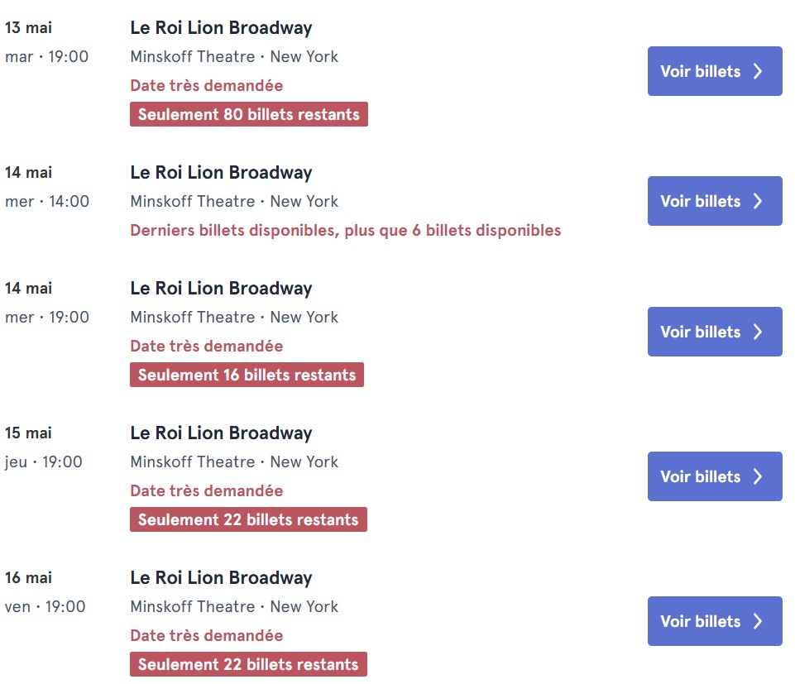Open the Le Roi Lion Broadway listing dated 16 mai
Image resolution: width=795 pixels, height=684 pixels.
(221, 577)
